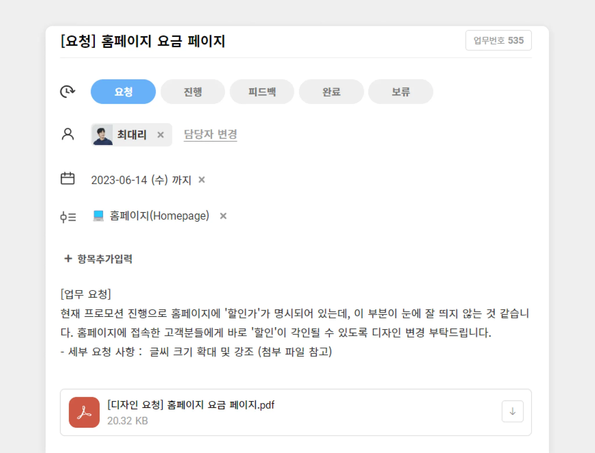This screenshot has height=453, width=595.
Task: Set status to 요청
Action: click(x=123, y=92)
